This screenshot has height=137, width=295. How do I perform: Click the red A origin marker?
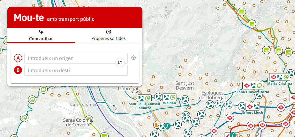pyautogui.click(x=18, y=58)
